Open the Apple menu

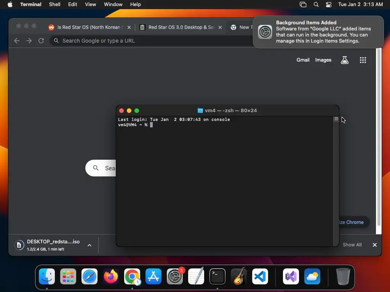click(10, 4)
